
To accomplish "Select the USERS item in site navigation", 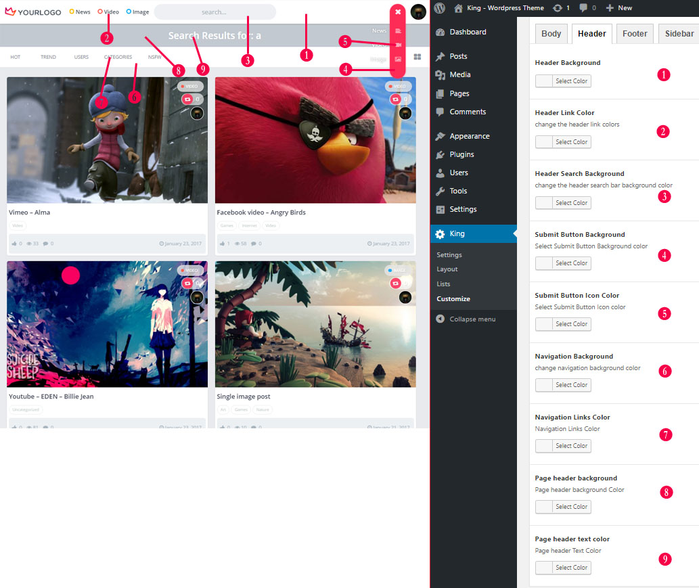I will 81,57.
